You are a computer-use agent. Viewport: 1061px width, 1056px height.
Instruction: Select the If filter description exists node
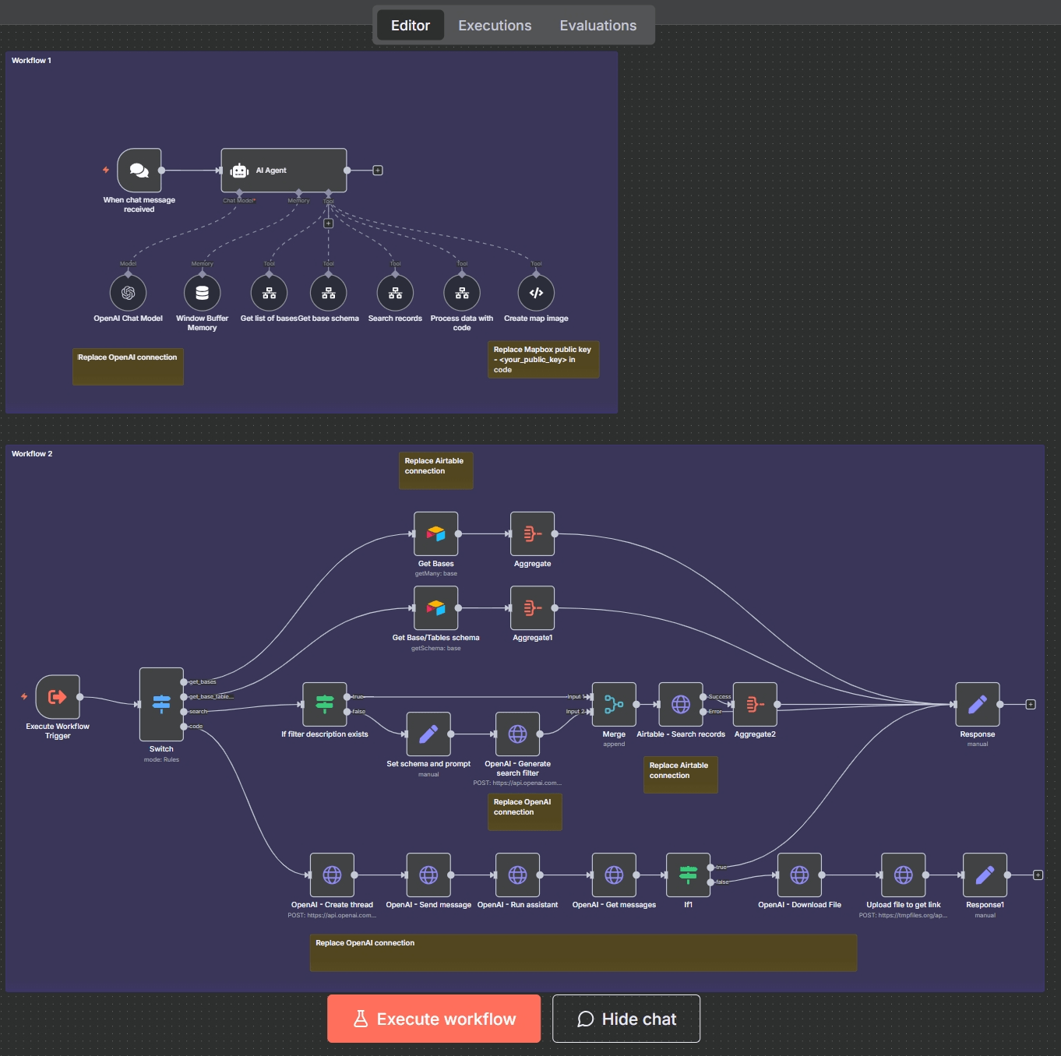[x=325, y=705]
